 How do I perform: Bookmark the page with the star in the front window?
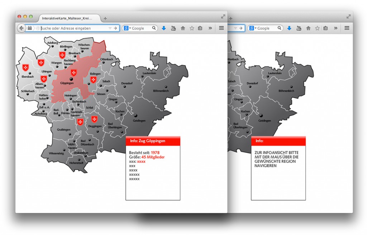[x=192, y=28]
